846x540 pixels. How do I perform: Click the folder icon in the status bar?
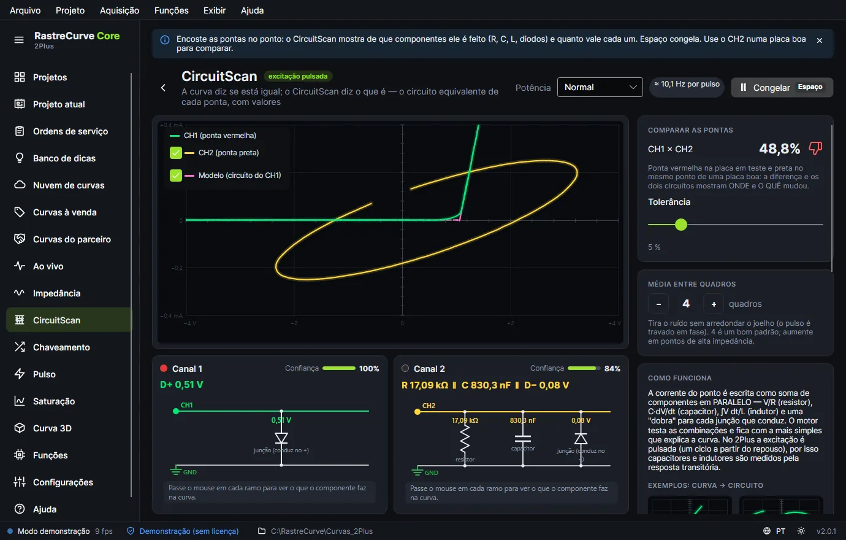[262, 531]
